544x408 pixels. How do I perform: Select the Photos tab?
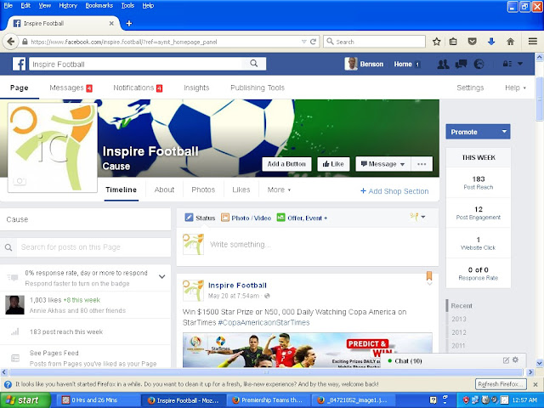[x=203, y=190]
